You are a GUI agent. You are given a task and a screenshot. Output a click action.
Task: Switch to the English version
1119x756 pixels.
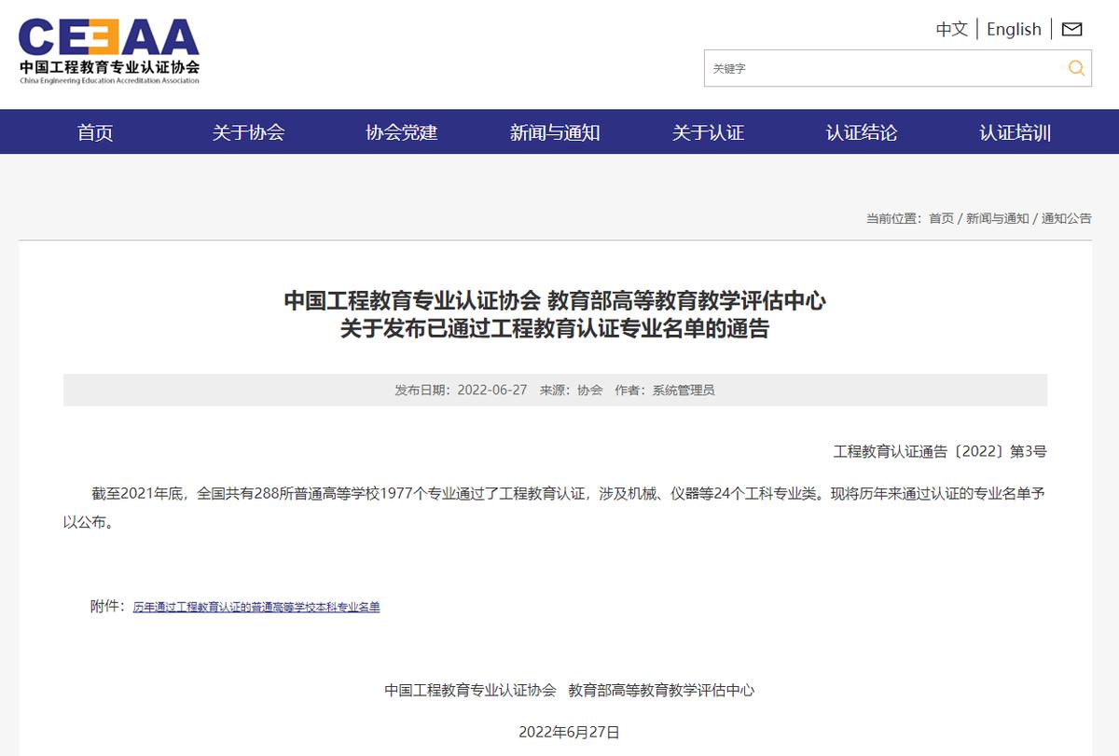pyautogui.click(x=1014, y=29)
